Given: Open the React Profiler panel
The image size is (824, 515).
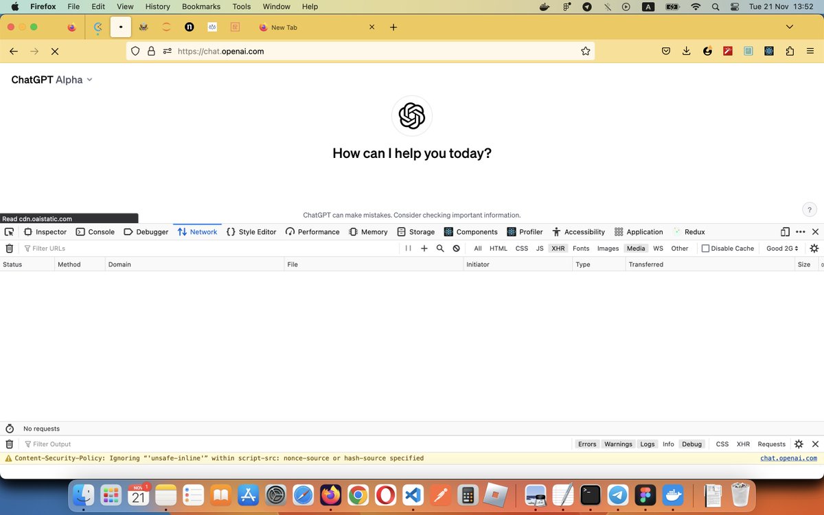Looking at the screenshot, I should (525, 232).
